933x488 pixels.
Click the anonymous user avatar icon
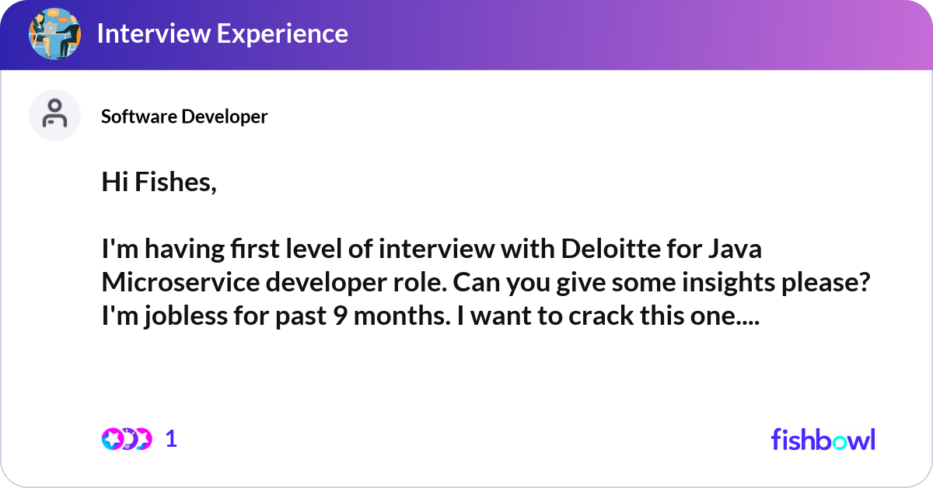click(54, 115)
